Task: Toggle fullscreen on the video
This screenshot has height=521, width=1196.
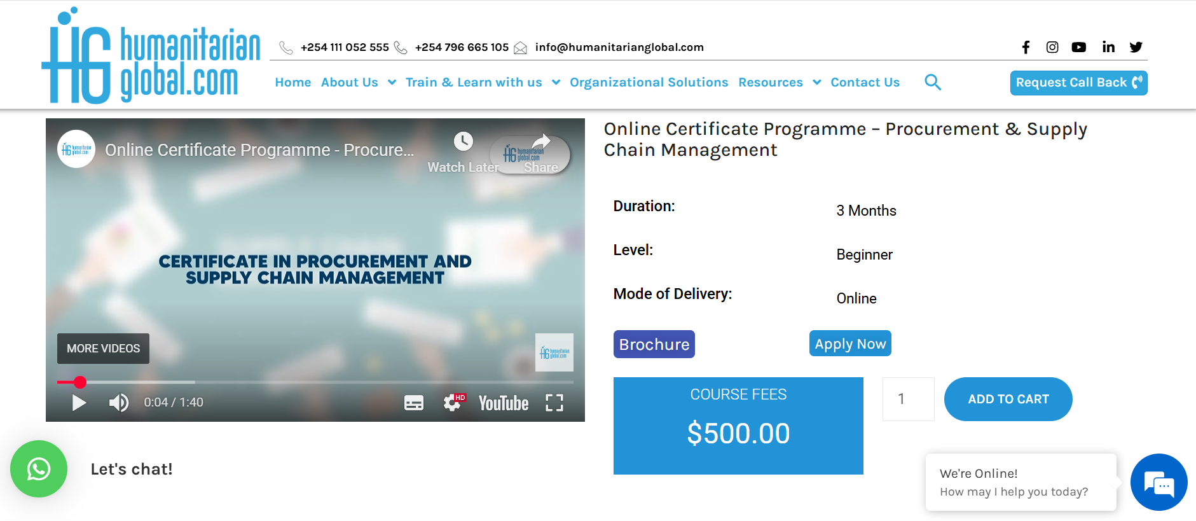Action: [x=554, y=403]
